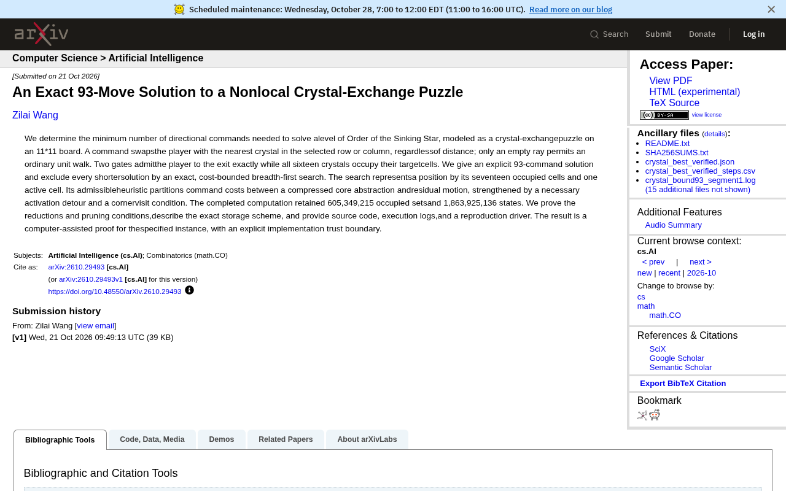
Task: Click Submit in the header
Action: [x=658, y=34]
